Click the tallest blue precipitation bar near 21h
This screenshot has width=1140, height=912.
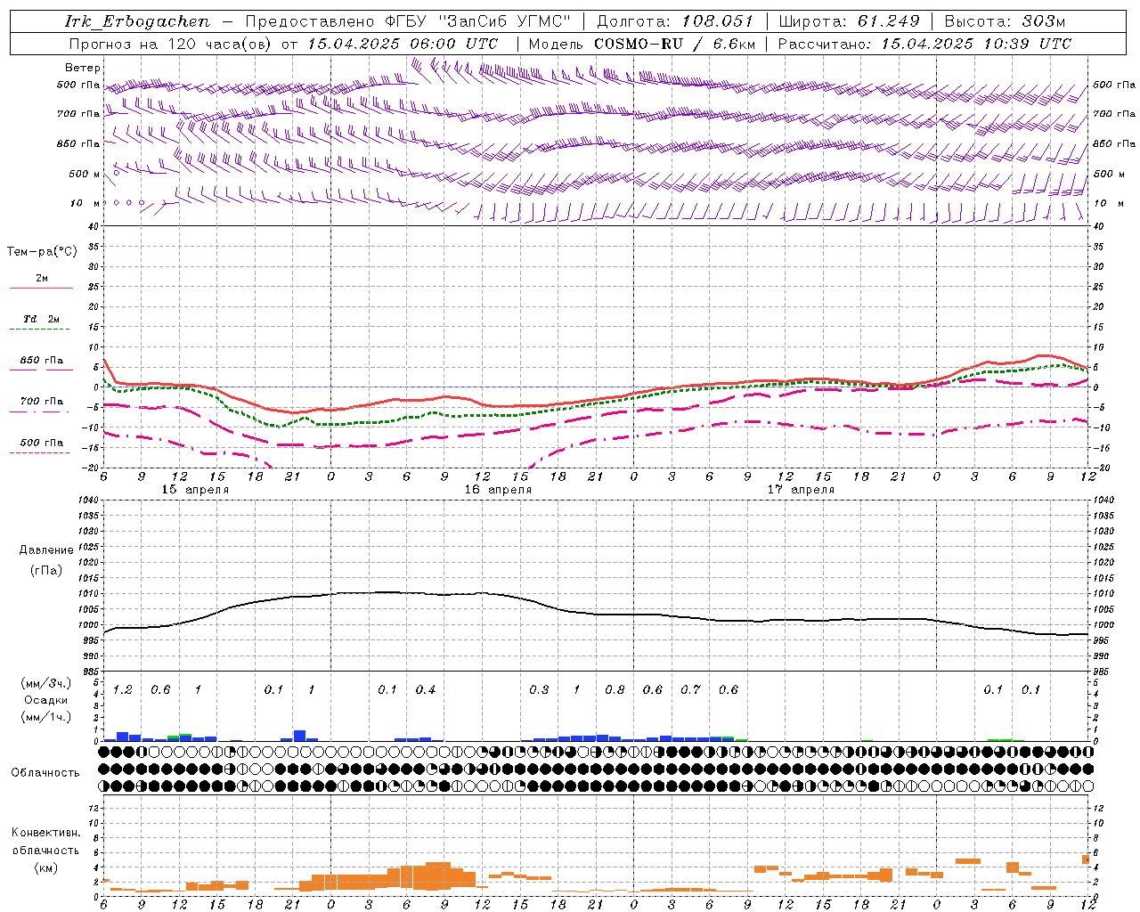coord(300,736)
